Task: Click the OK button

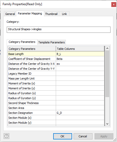Action: coord(63,136)
